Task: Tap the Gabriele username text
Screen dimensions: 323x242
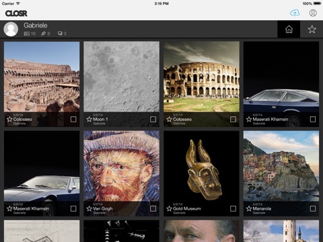Action: (36, 26)
